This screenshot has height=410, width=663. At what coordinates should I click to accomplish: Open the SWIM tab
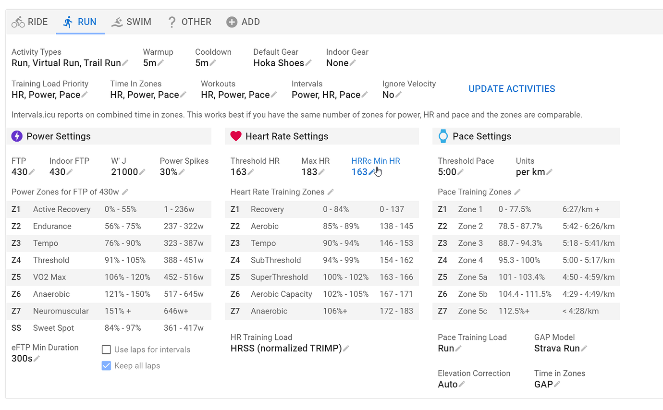[x=132, y=22]
